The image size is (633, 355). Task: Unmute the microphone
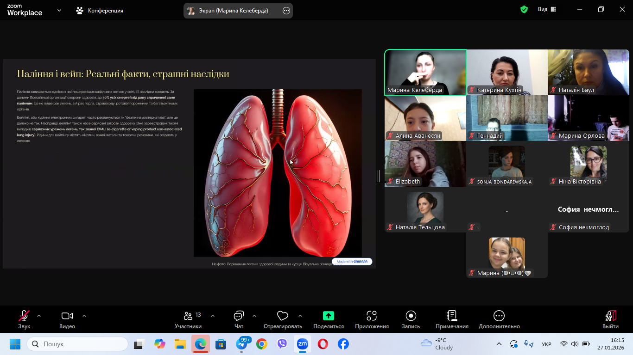[x=24, y=316]
